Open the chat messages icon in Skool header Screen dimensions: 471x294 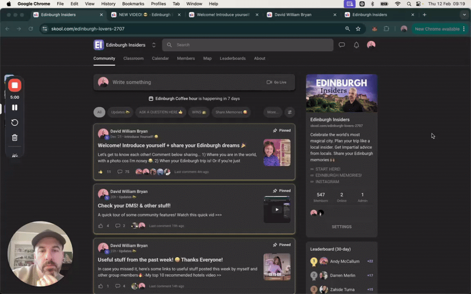pyautogui.click(x=342, y=45)
